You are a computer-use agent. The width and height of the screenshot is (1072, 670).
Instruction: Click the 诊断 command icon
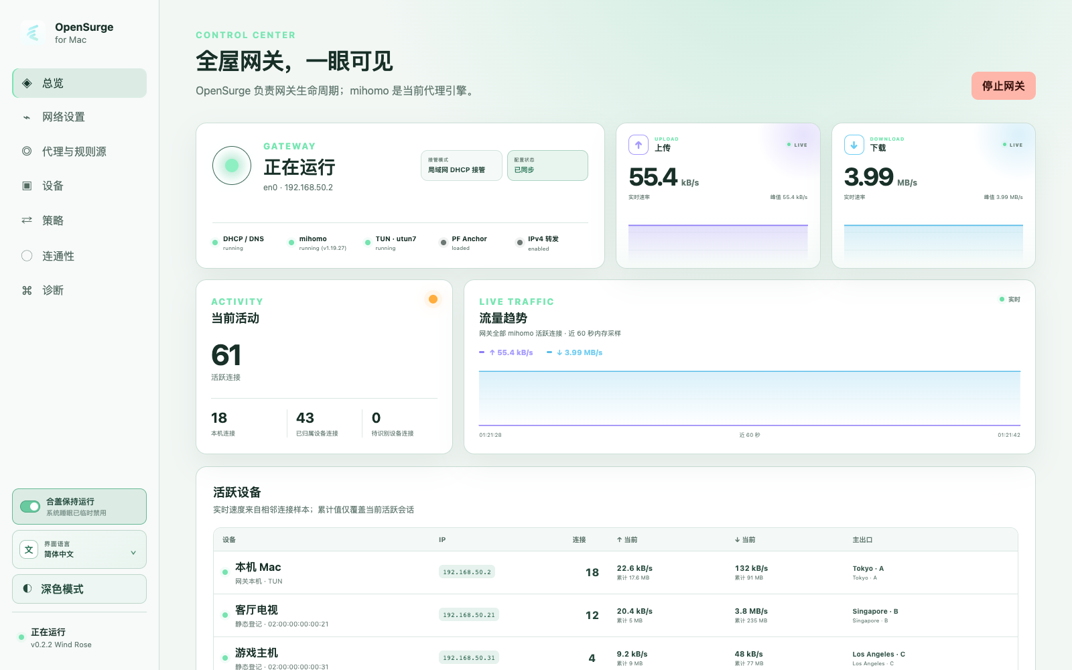tap(27, 290)
